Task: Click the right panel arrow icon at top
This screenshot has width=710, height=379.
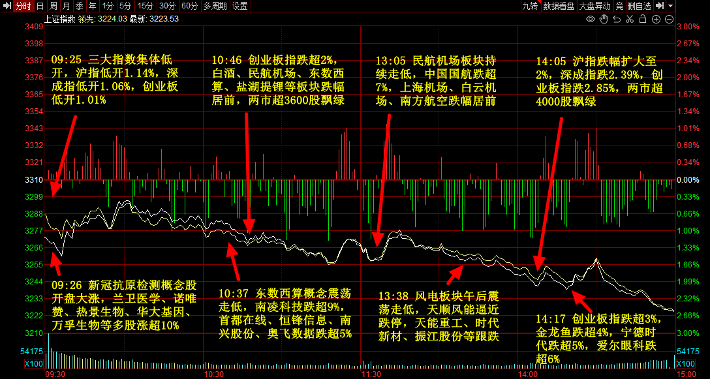Action: (x=660, y=6)
